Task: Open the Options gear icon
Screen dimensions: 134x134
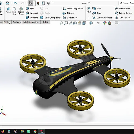Action: [x=49, y=3]
